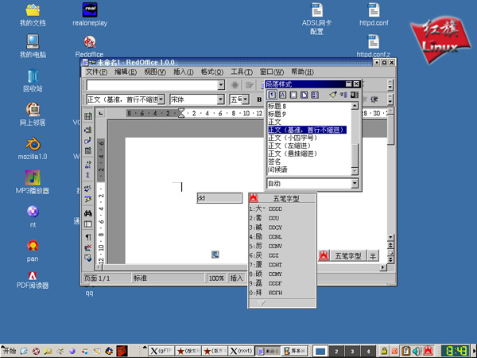Switch to rxvt task on taskbar

[241, 351]
